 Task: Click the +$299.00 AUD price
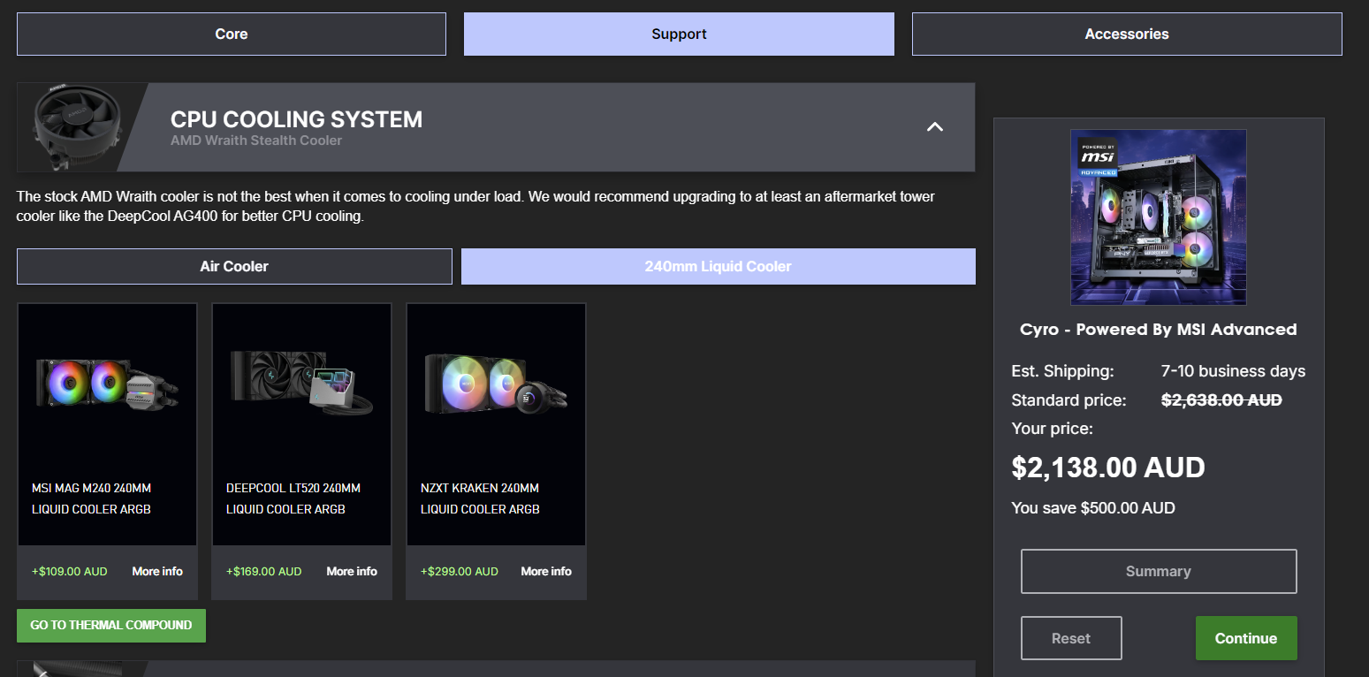pos(460,572)
